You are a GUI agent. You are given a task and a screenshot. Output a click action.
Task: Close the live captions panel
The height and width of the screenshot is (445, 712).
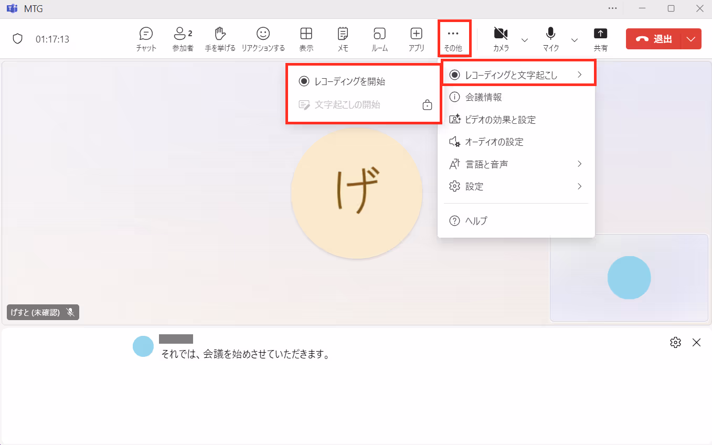click(x=696, y=342)
